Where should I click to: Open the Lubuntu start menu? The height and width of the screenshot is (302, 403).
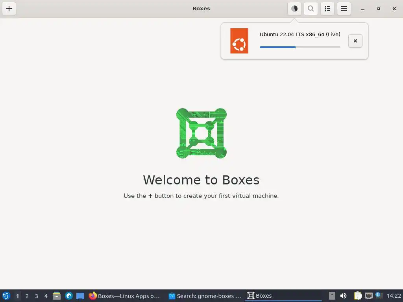pyautogui.click(x=6, y=296)
